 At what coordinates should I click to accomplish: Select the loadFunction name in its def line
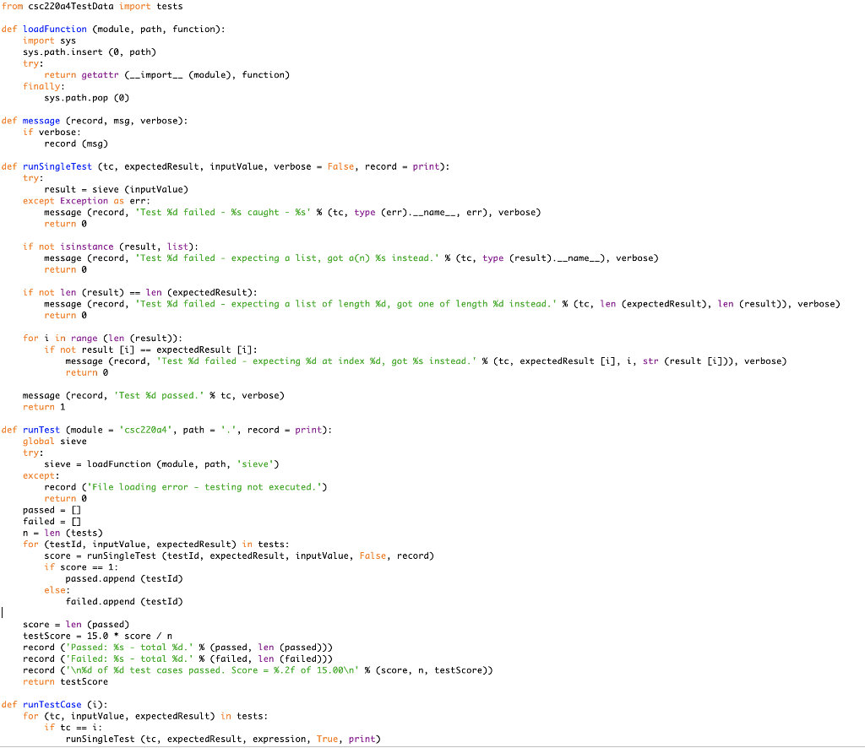(55, 30)
